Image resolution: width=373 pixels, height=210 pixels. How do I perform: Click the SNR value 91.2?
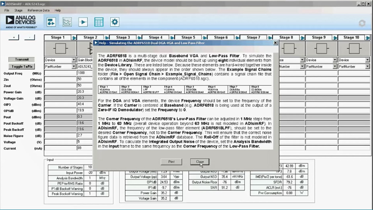pos(224,187)
